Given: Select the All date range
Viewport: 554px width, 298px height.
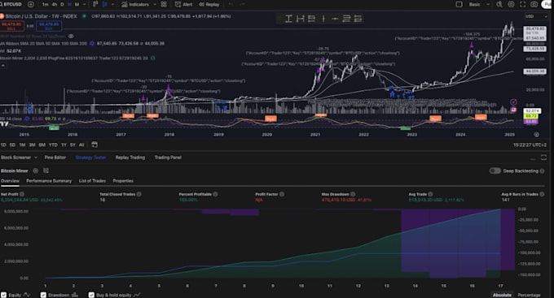Looking at the screenshot, I should click(81, 145).
